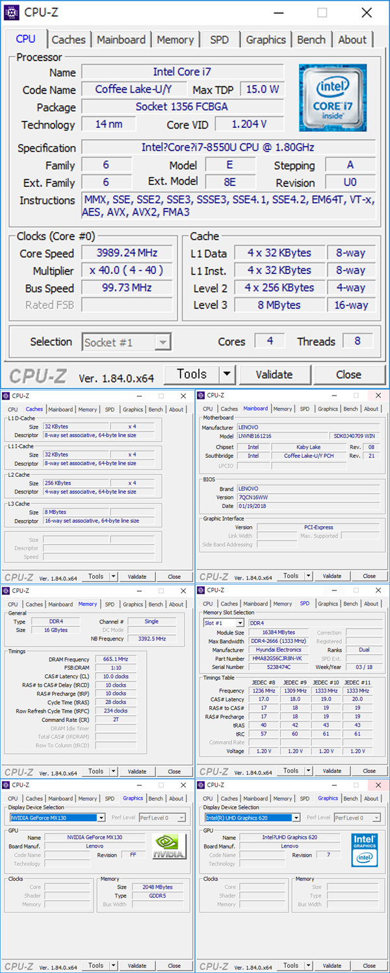
Task: Click the Level 3 cache 8 MBytes value
Action: click(279, 305)
